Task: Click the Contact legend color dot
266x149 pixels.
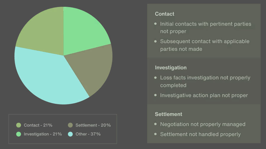Action: [19, 125]
